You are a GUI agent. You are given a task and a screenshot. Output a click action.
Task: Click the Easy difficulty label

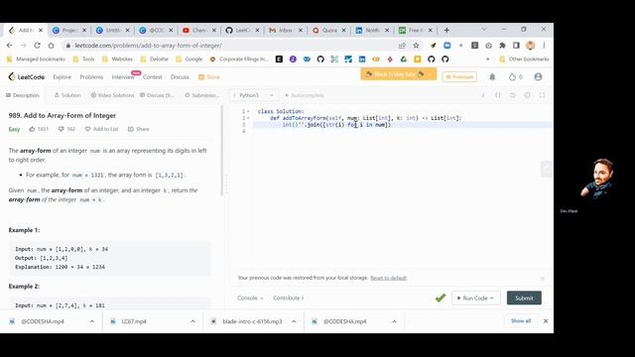pos(14,129)
